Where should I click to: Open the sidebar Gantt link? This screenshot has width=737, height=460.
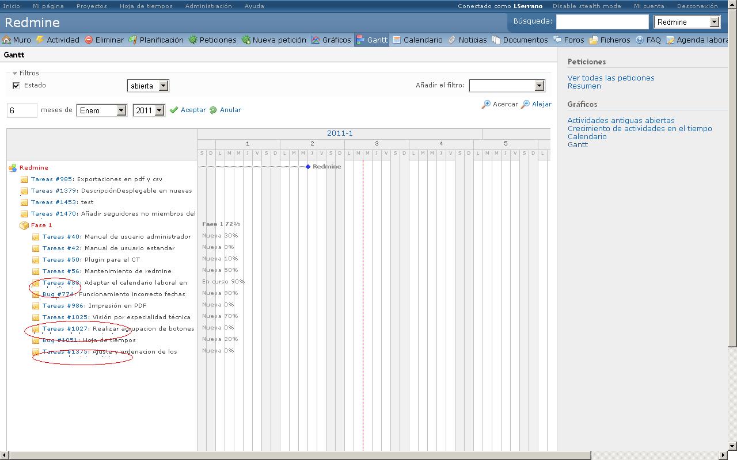pos(578,144)
